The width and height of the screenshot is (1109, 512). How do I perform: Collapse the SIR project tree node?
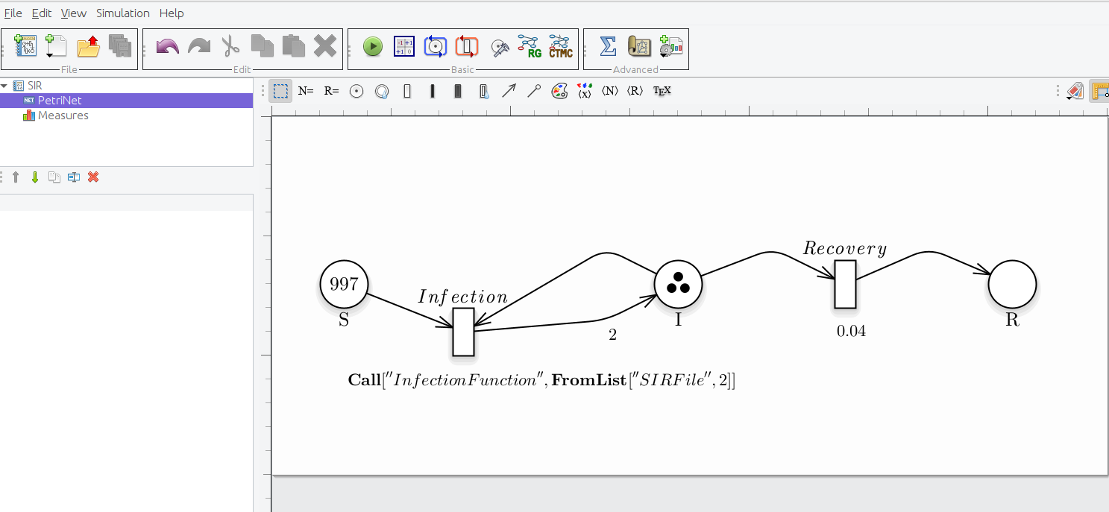pyautogui.click(x=4, y=86)
